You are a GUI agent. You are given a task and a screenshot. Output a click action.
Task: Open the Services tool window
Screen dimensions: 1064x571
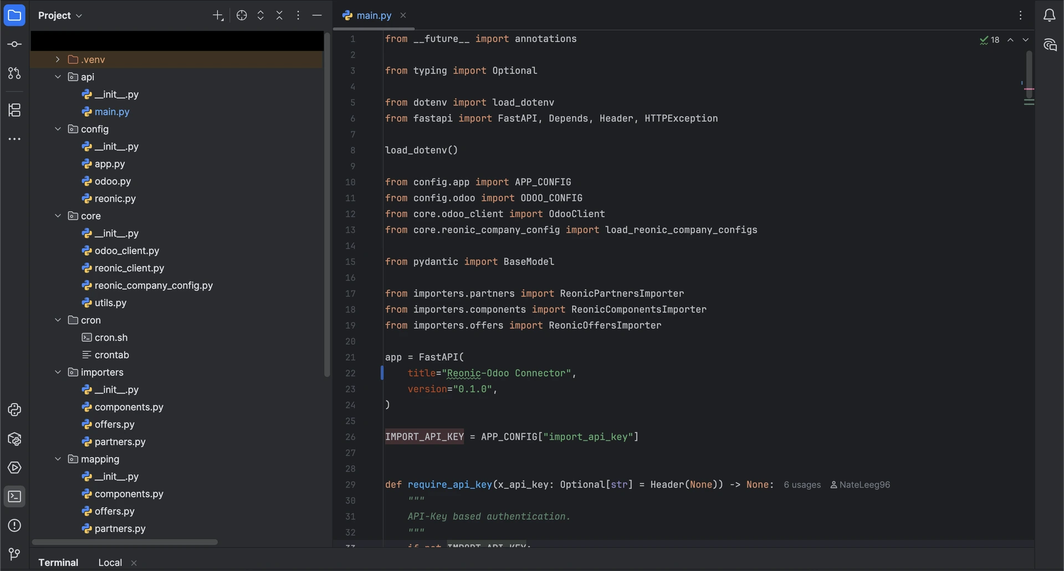[x=15, y=468]
